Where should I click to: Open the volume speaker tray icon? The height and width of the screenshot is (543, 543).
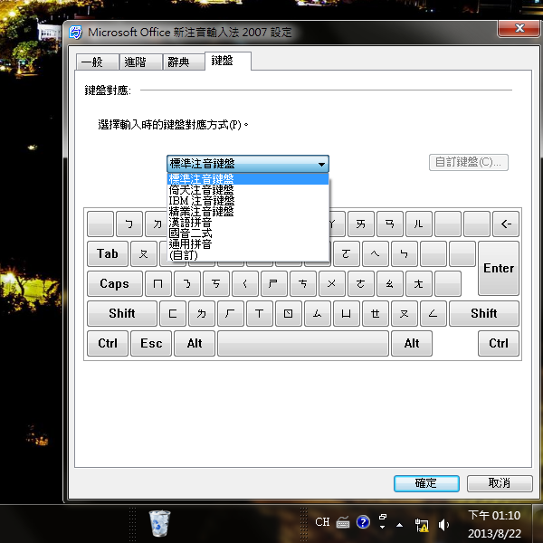(x=443, y=525)
